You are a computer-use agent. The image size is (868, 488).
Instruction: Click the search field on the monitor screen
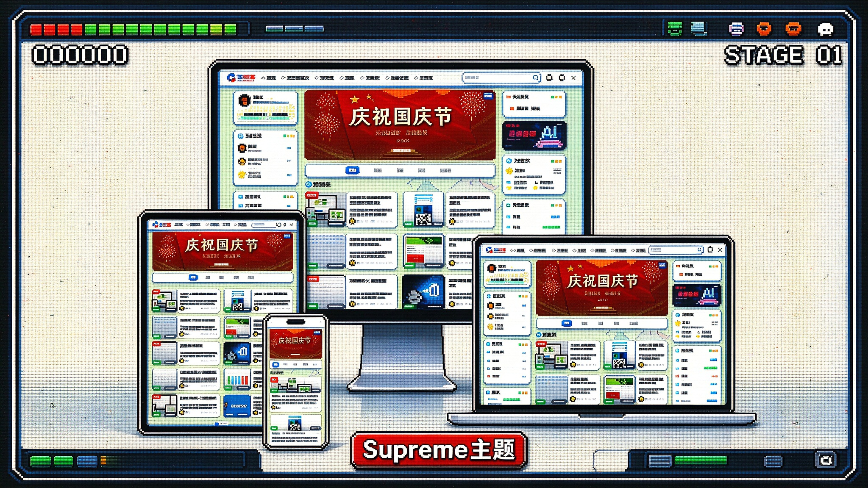501,78
